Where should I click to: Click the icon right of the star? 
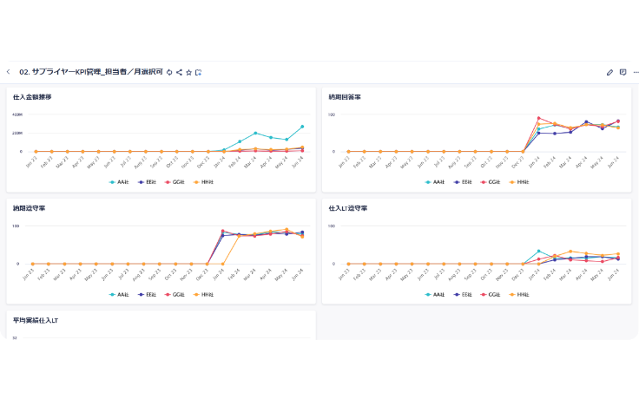coord(199,73)
